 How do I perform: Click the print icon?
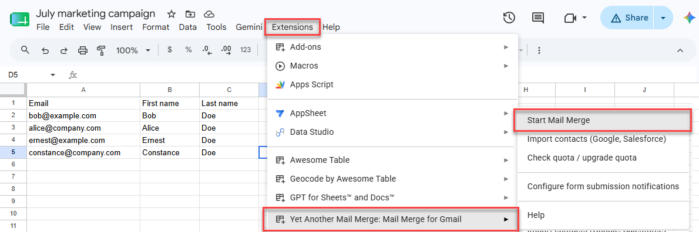(83, 50)
